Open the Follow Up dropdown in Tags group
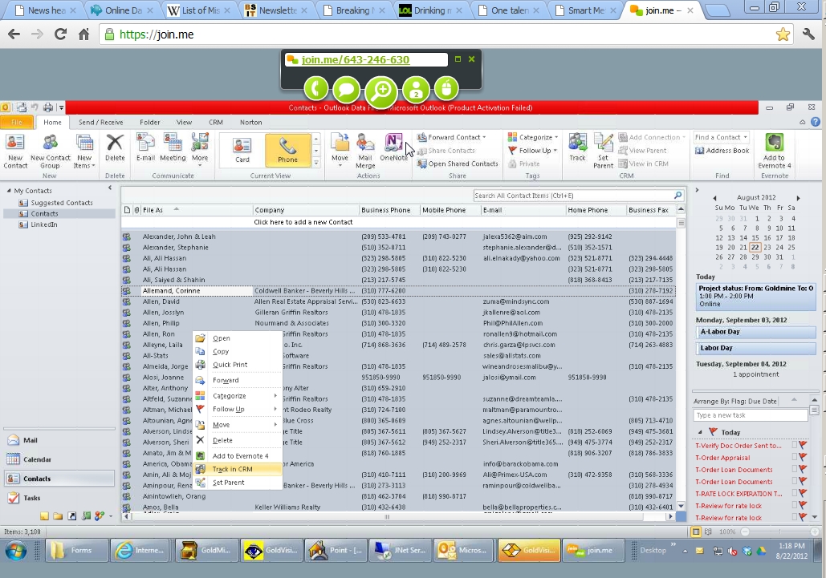826x578 pixels. 535,150
